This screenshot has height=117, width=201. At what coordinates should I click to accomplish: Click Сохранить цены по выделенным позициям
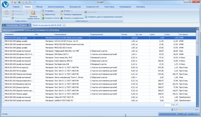pos(103,17)
